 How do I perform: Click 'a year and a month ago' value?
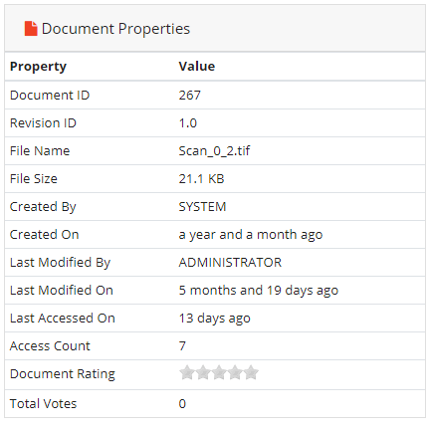pyautogui.click(x=251, y=235)
